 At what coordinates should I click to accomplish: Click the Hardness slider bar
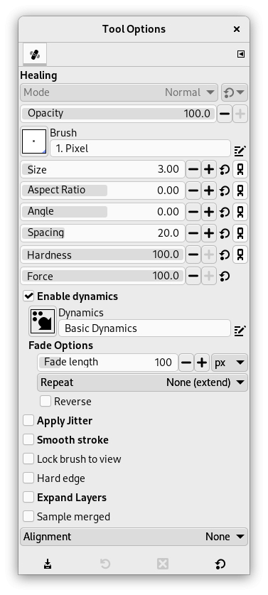click(102, 254)
